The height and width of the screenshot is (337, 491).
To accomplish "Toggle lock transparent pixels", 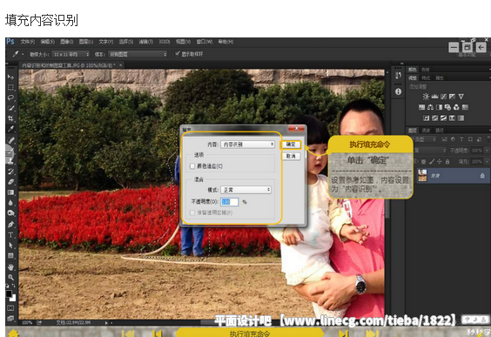I will pos(423,162).
